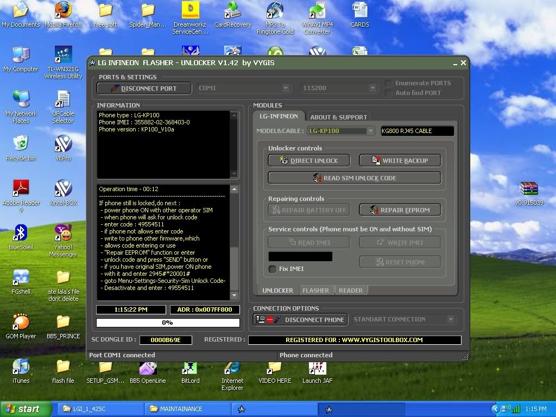The height and width of the screenshot is (417, 556).
Task: Select the TL-WN321G Wireless Utility icon
Action: [x=63, y=62]
